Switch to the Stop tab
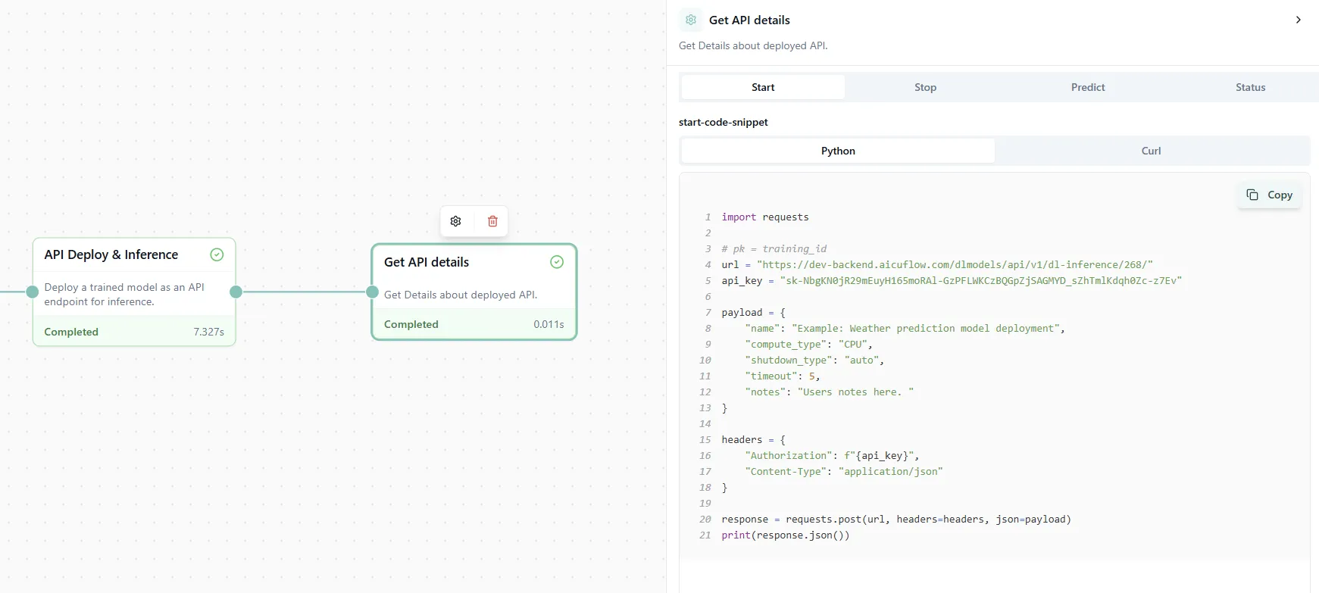The image size is (1319, 593). 925,87
